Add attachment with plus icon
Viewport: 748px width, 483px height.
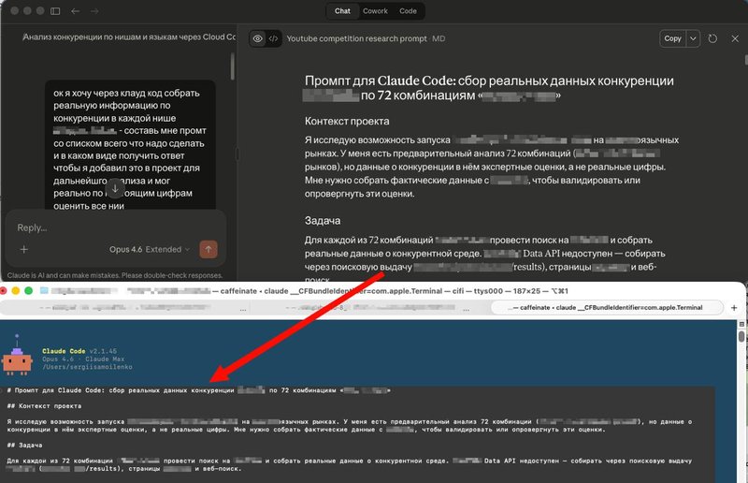(24, 249)
